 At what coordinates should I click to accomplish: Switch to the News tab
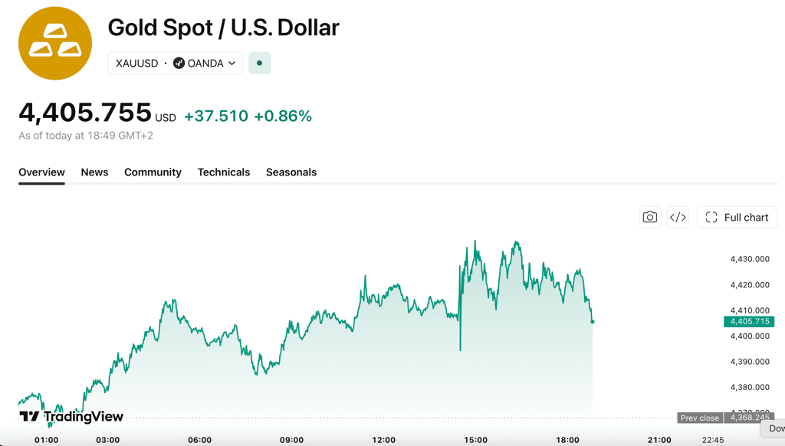click(x=94, y=172)
